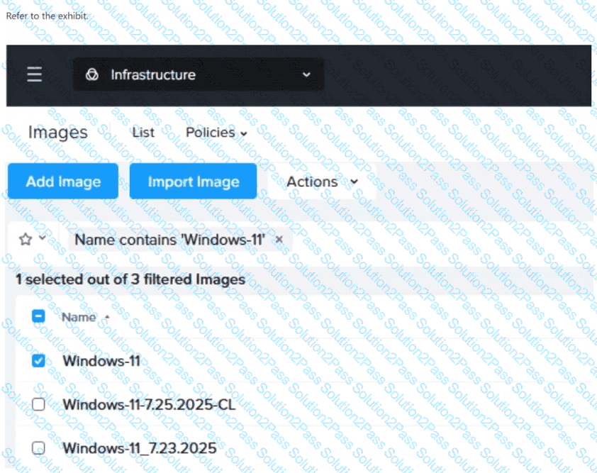Click the Infrastructure app icon
597x473 pixels.
91,74
